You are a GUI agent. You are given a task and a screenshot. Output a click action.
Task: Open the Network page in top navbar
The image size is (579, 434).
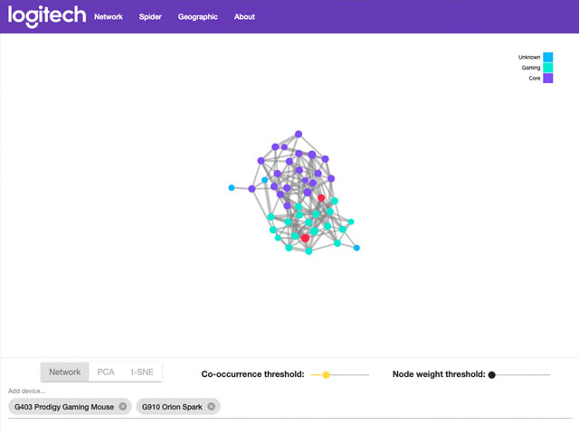click(x=109, y=17)
